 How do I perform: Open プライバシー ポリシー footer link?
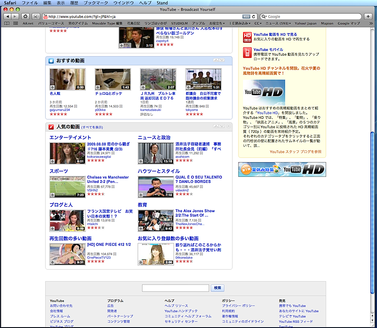(238, 306)
